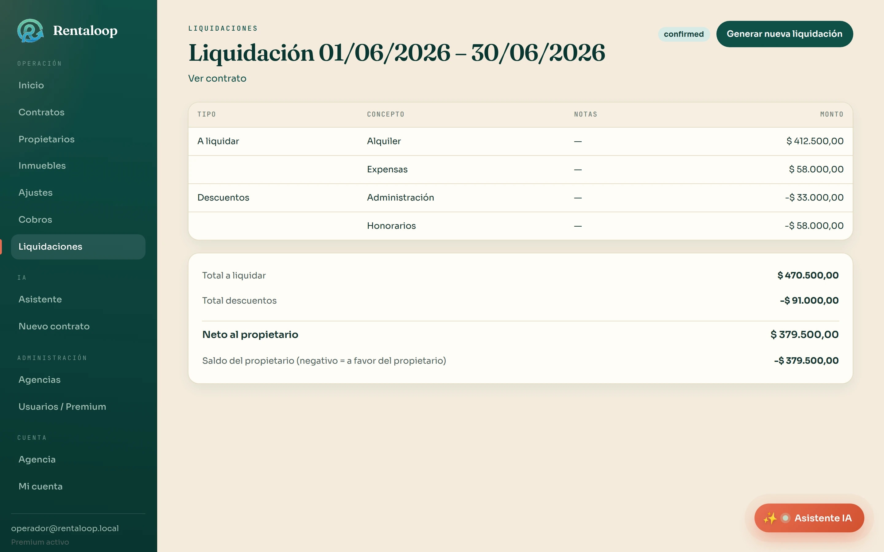Select the Administración concept cell
This screenshot has height=552, width=884.
click(x=400, y=197)
